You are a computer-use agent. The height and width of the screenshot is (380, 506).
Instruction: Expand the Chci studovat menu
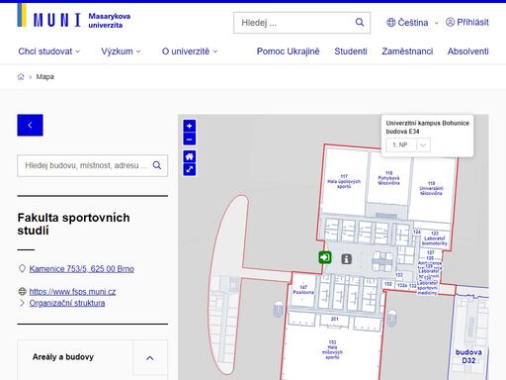pos(49,51)
